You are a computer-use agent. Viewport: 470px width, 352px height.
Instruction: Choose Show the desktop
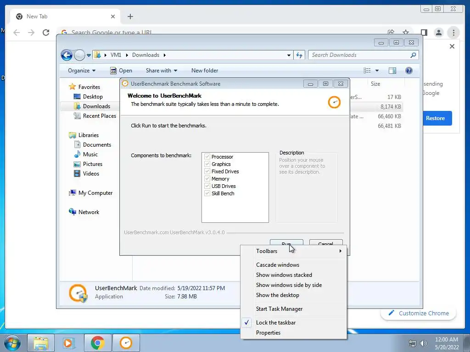coord(294,295)
